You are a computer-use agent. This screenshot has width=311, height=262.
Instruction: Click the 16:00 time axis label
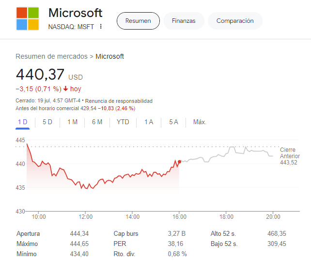179,216
